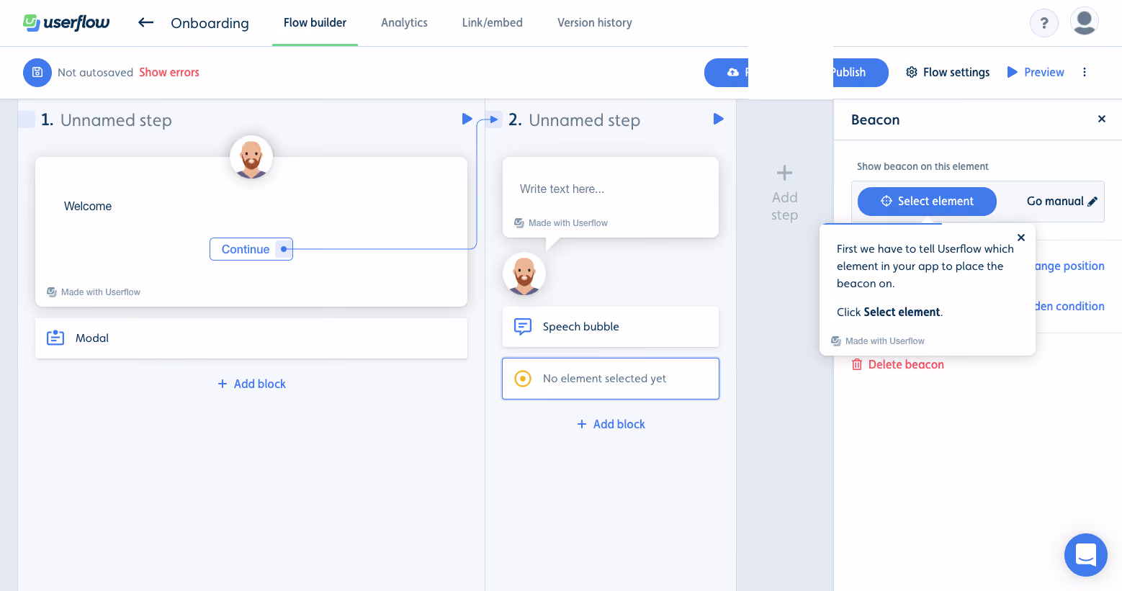1122x591 pixels.
Task: Click the Show errors link
Action: tap(169, 72)
